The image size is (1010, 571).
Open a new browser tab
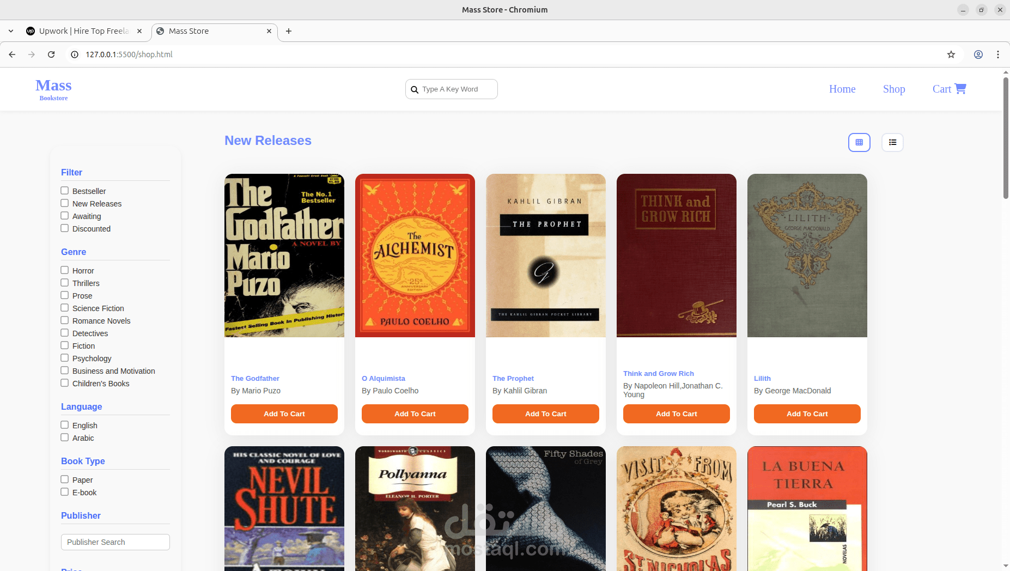pyautogui.click(x=289, y=31)
